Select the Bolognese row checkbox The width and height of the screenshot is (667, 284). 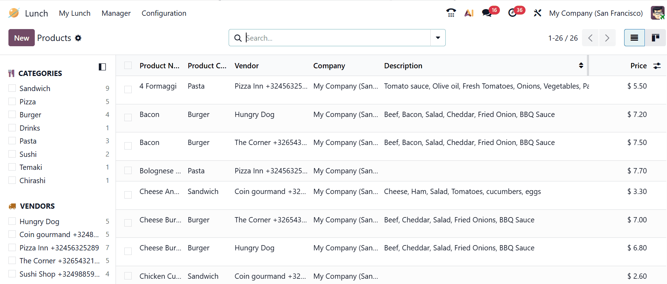(x=128, y=171)
